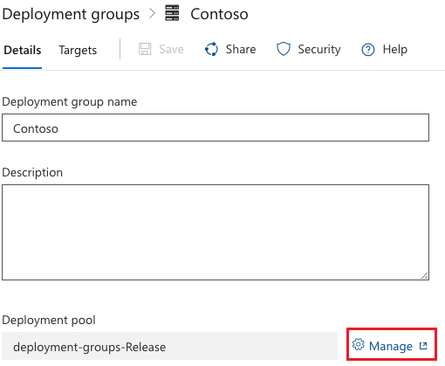The image size is (445, 366).
Task: Open the Share option
Action: click(241, 49)
